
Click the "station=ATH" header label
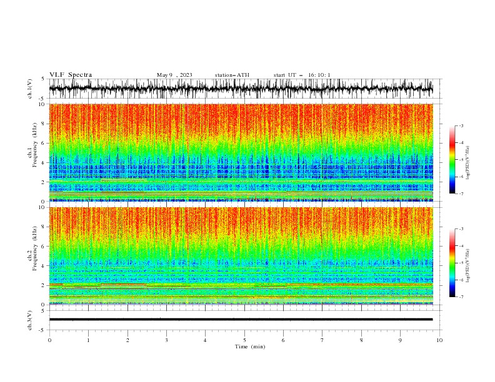[232, 75]
